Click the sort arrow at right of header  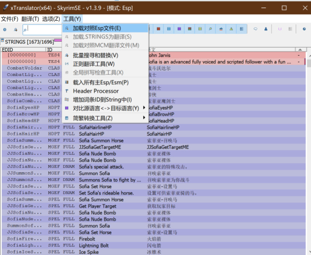pyautogui.click(x=300, y=50)
